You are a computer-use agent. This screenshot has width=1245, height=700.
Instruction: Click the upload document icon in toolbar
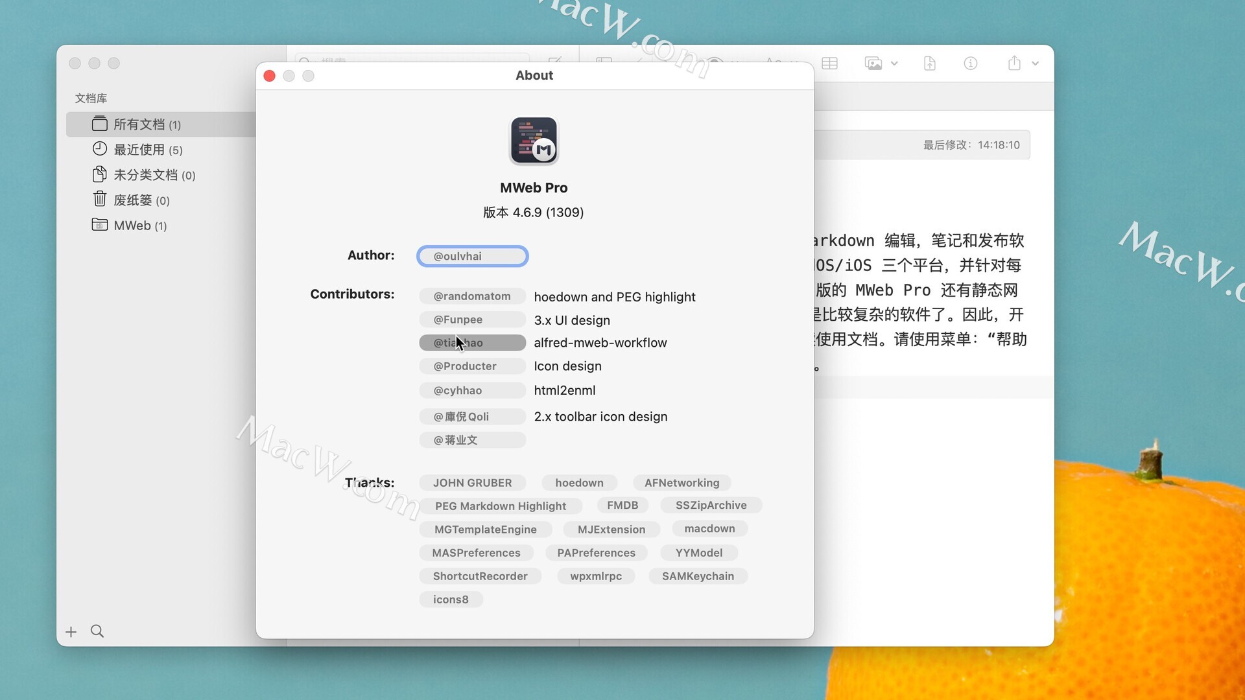[x=929, y=64]
